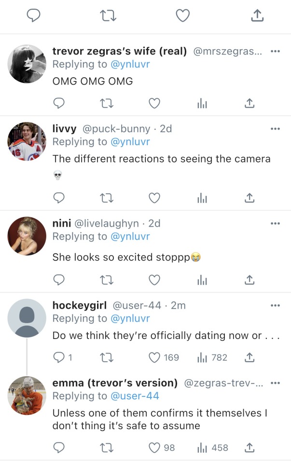Viewport: 291px width, 463px height.
Task: Like emma's reply with 98 likes
Action: pos(154,448)
